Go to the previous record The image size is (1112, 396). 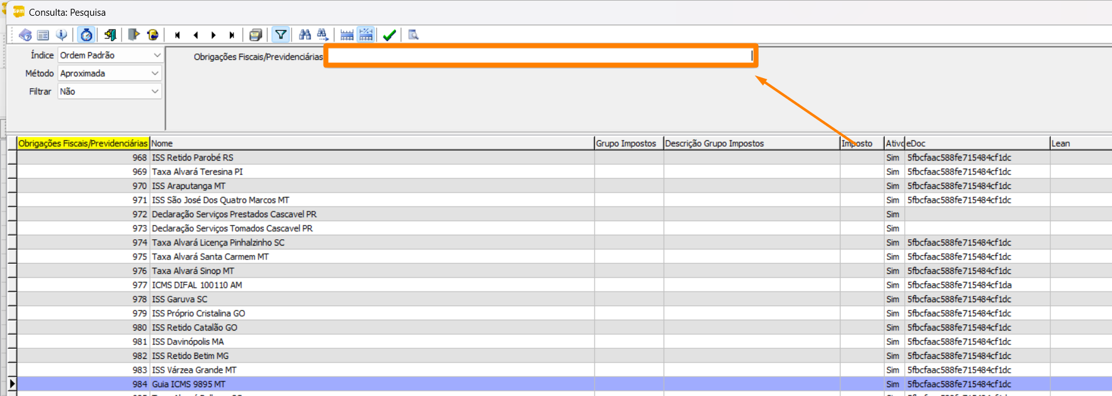tap(196, 35)
